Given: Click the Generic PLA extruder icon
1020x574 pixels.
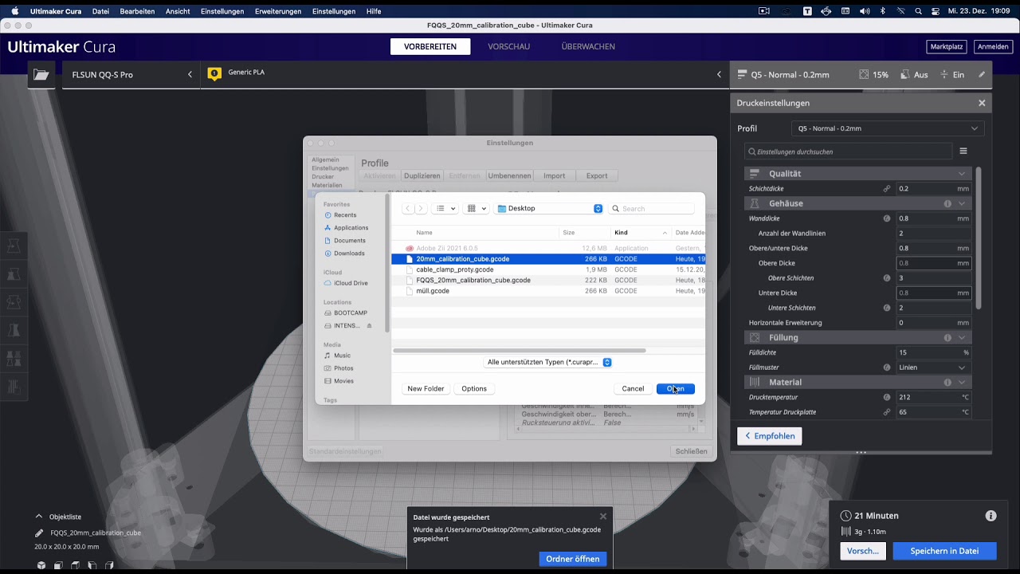Looking at the screenshot, I should pos(214,73).
